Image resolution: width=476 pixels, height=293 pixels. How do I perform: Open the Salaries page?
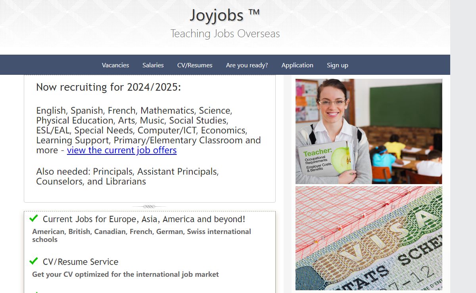pos(153,65)
